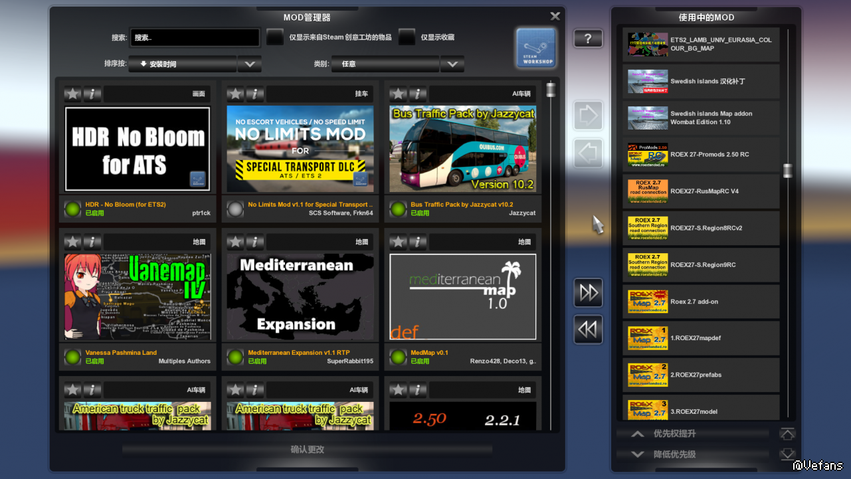
Task: Click the single right arrow to activate mod
Action: [x=589, y=116]
